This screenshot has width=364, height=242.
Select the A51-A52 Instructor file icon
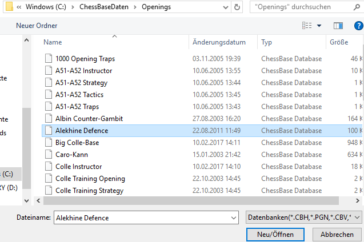pos(49,70)
